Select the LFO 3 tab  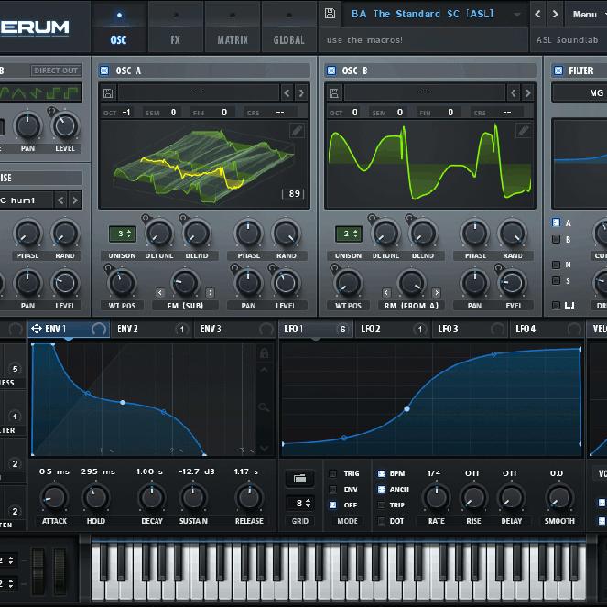[470, 329]
